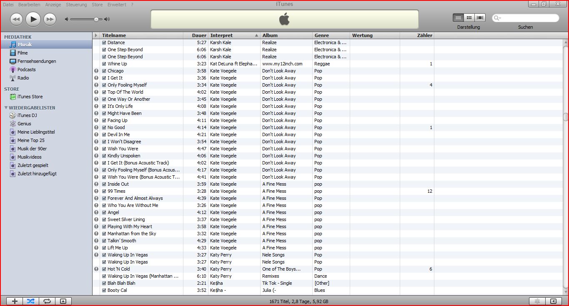Click the vertical scrollbar thumb
Viewport: 569px width, 306px height.
(565, 117)
